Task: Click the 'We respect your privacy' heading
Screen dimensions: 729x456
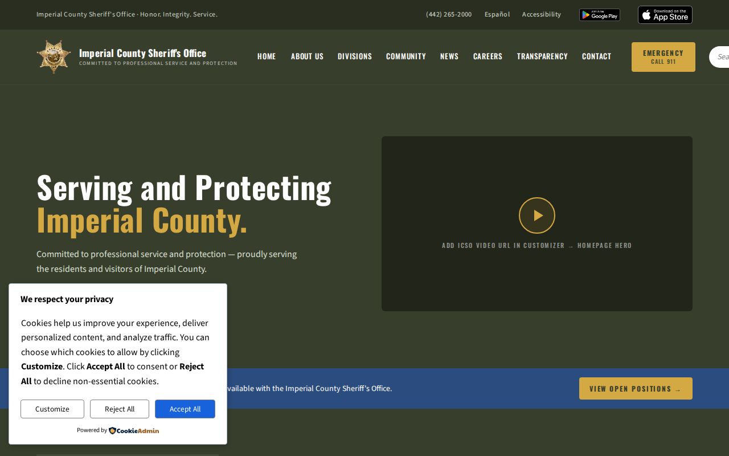Action: click(x=67, y=299)
